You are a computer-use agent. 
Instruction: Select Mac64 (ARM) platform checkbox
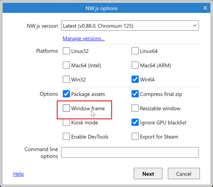(x=135, y=65)
